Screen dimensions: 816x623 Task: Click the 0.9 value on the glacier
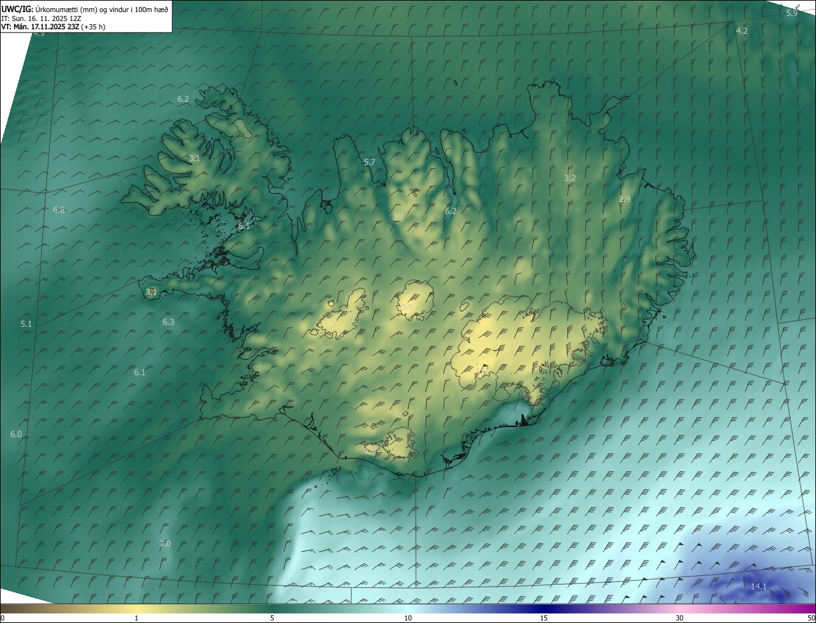click(407, 308)
